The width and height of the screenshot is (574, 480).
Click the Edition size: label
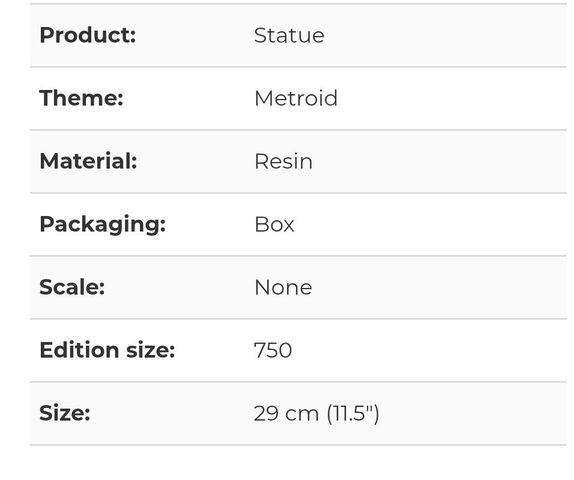click(x=107, y=350)
